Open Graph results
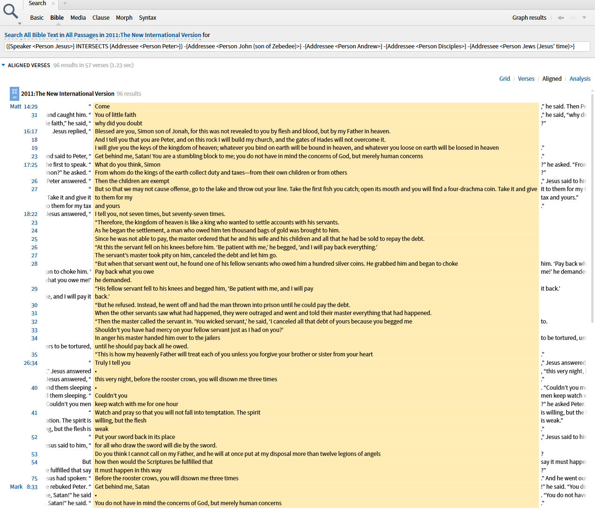Image resolution: width=595 pixels, height=508 pixels. (x=529, y=17)
